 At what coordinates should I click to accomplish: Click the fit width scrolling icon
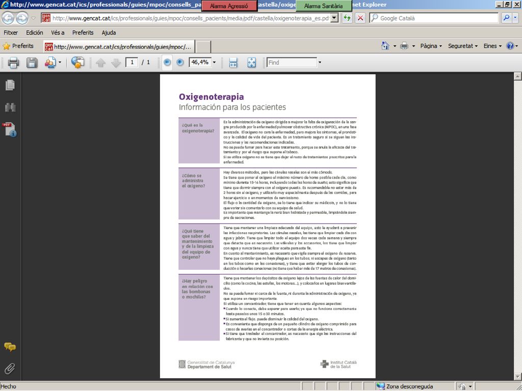click(x=233, y=63)
